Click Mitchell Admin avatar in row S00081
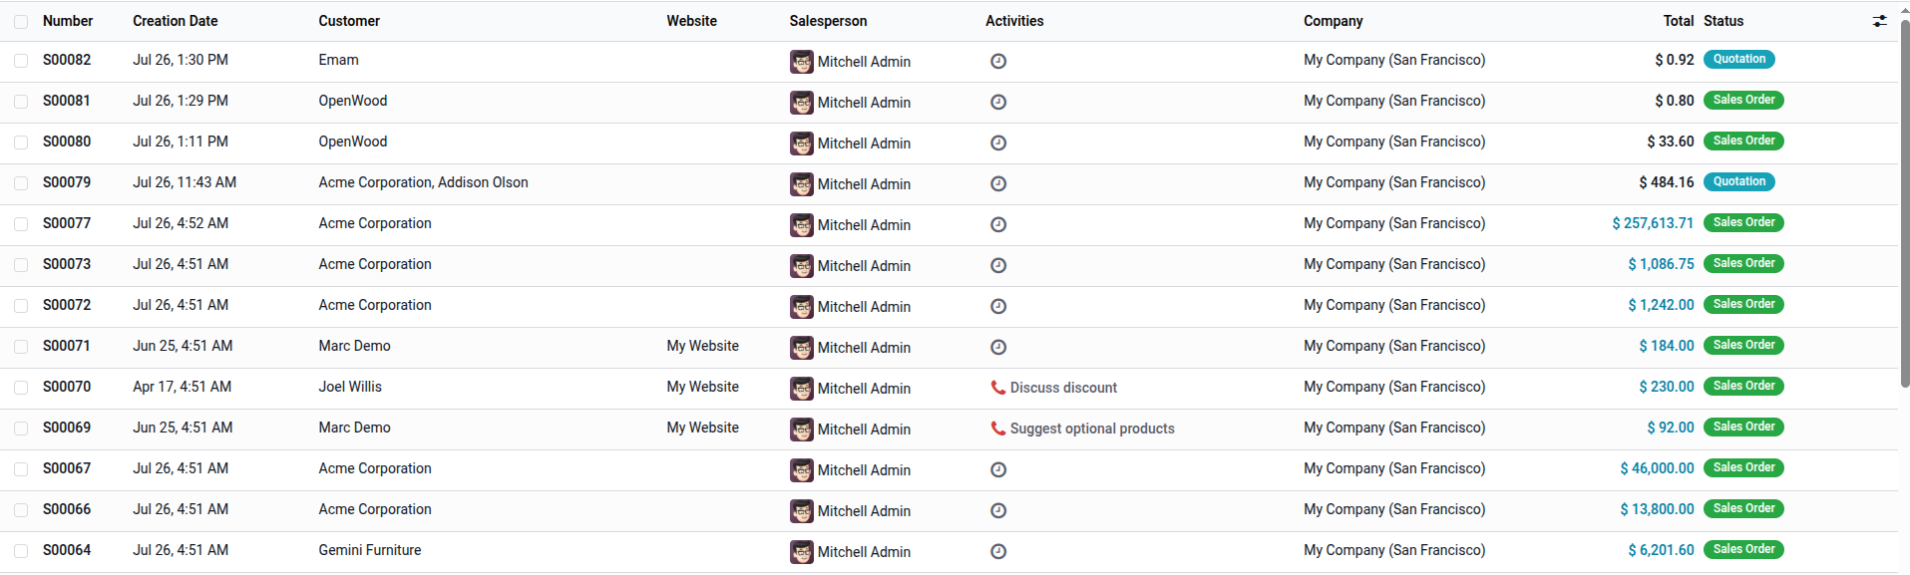 click(x=802, y=103)
